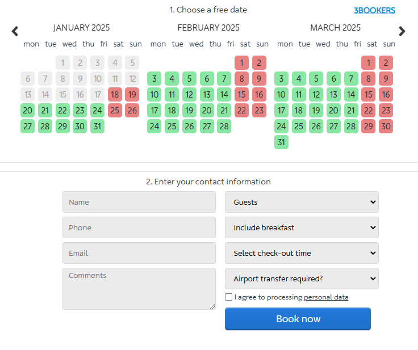
Task: Click into the Comments text area
Action: (139, 289)
